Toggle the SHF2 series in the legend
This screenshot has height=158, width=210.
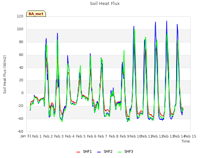(105, 151)
